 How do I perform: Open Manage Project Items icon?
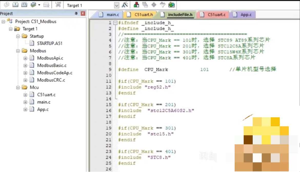(x=136, y=5)
